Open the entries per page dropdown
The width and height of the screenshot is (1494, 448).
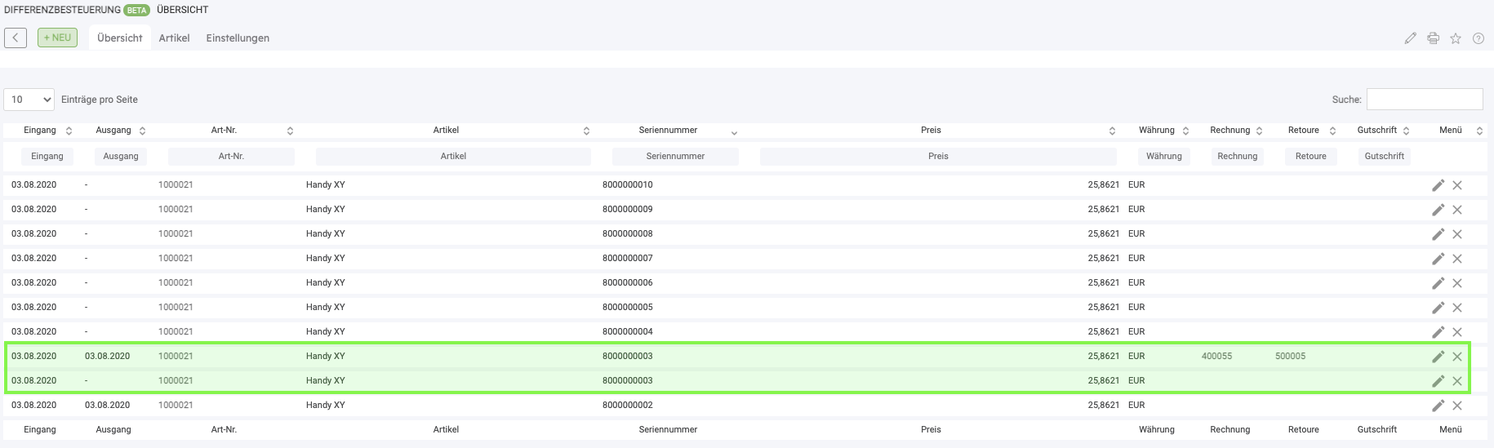click(x=29, y=100)
